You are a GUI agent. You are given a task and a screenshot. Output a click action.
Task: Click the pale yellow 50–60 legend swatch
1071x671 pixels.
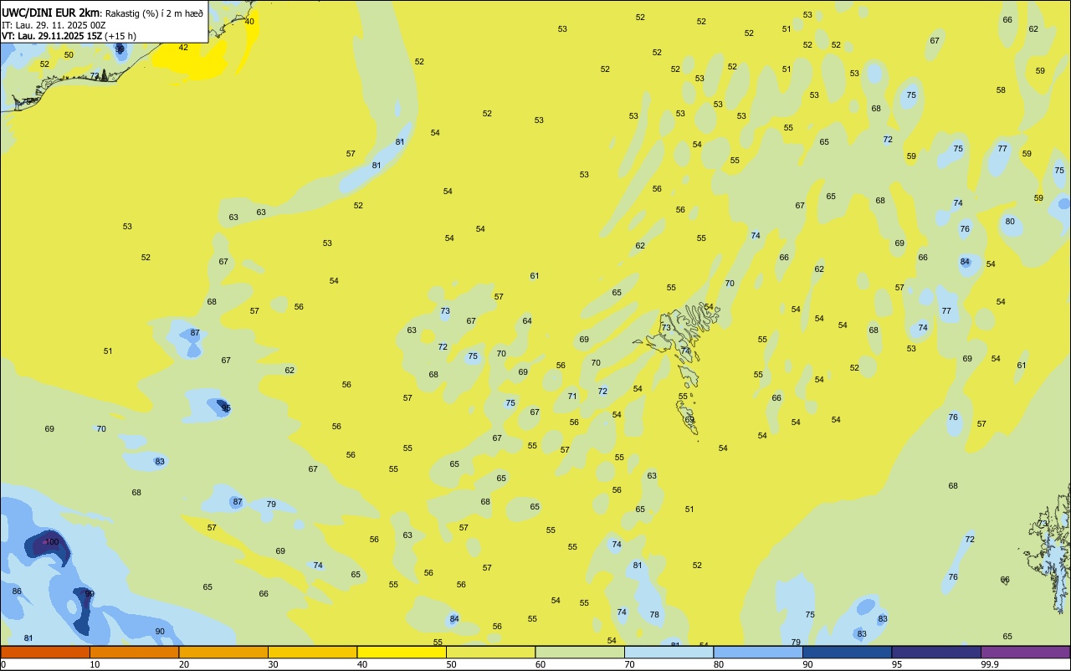pos(491,652)
